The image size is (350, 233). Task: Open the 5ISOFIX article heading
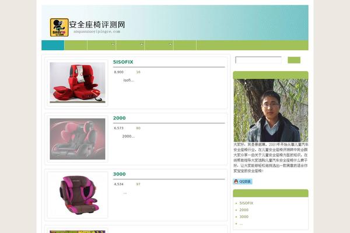(x=123, y=62)
